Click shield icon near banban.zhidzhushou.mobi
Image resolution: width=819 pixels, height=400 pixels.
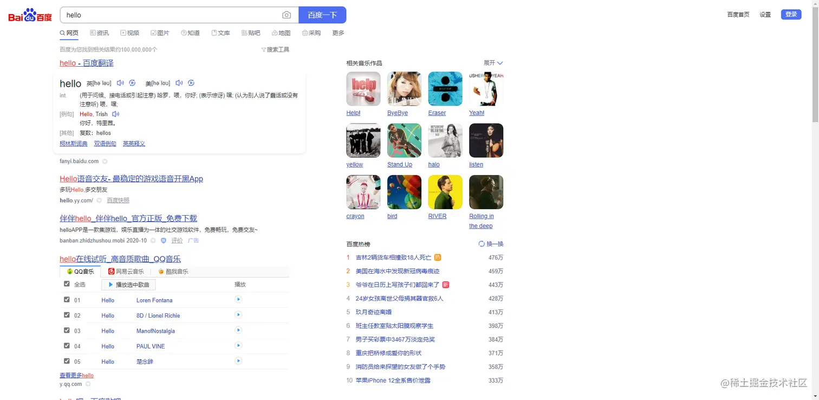click(164, 241)
